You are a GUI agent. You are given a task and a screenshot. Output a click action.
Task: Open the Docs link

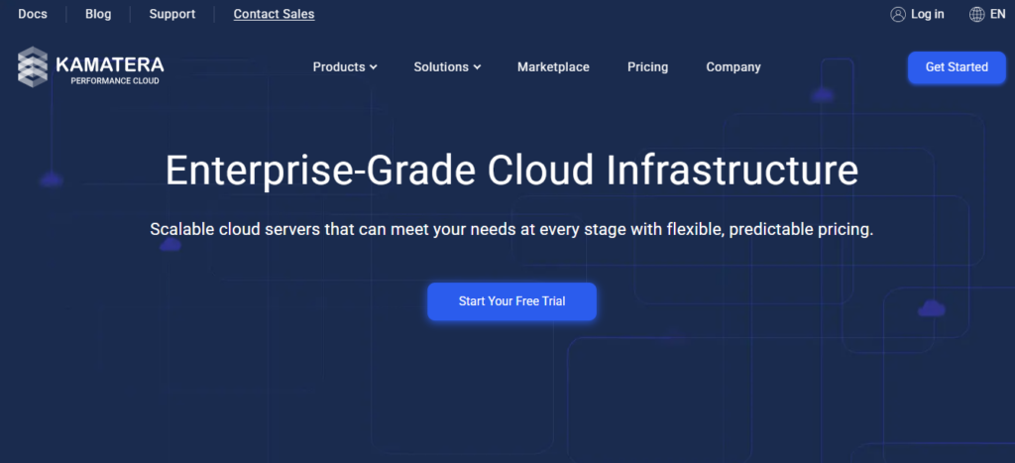(x=33, y=14)
